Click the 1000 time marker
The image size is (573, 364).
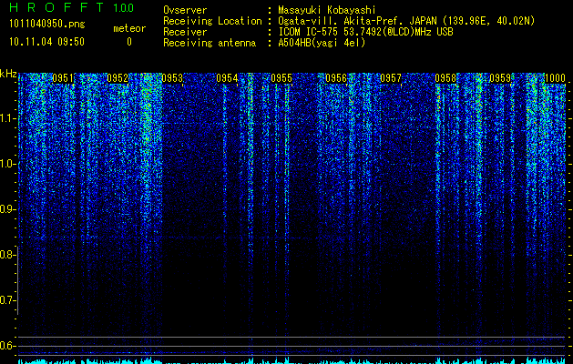[x=555, y=78]
